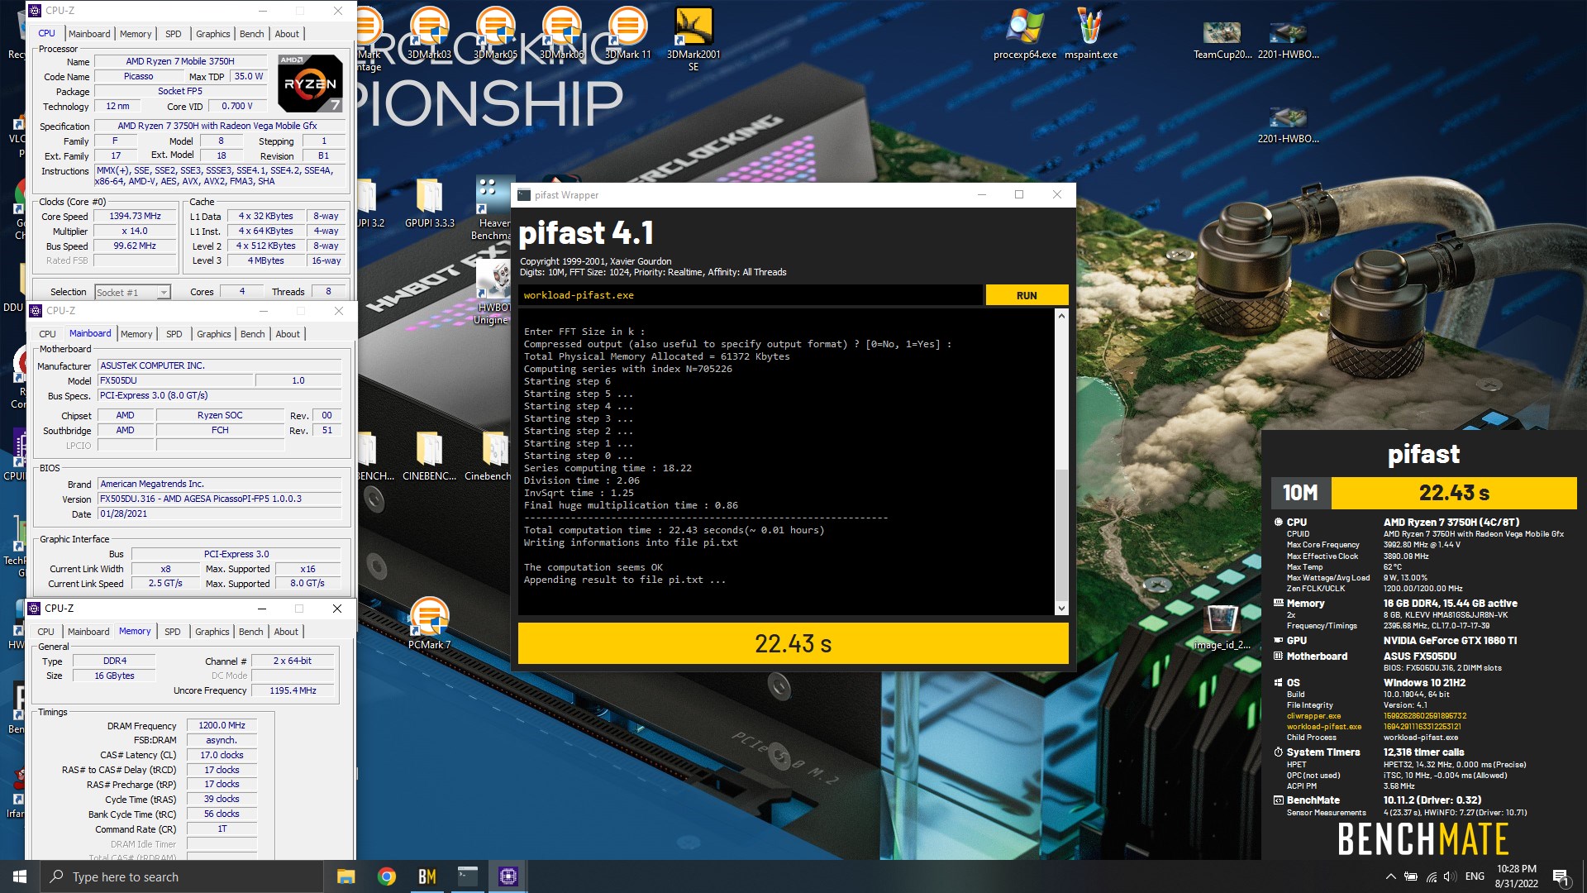Open image_id_2... file on desktop
Viewport: 1587px width, 893px height.
(x=1222, y=626)
